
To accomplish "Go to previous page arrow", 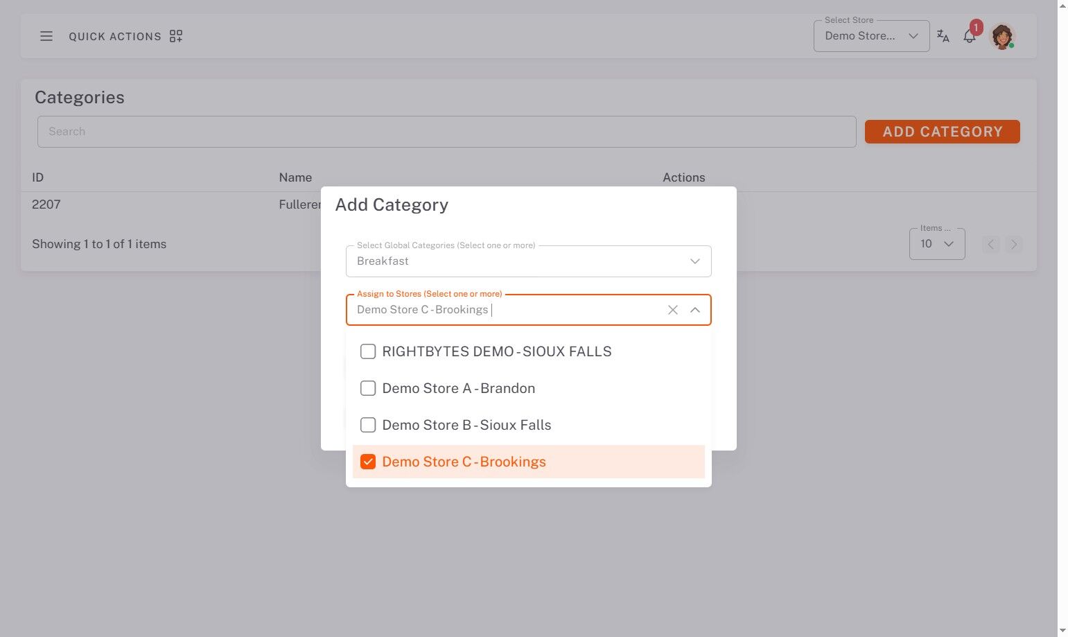I will pos(991,244).
